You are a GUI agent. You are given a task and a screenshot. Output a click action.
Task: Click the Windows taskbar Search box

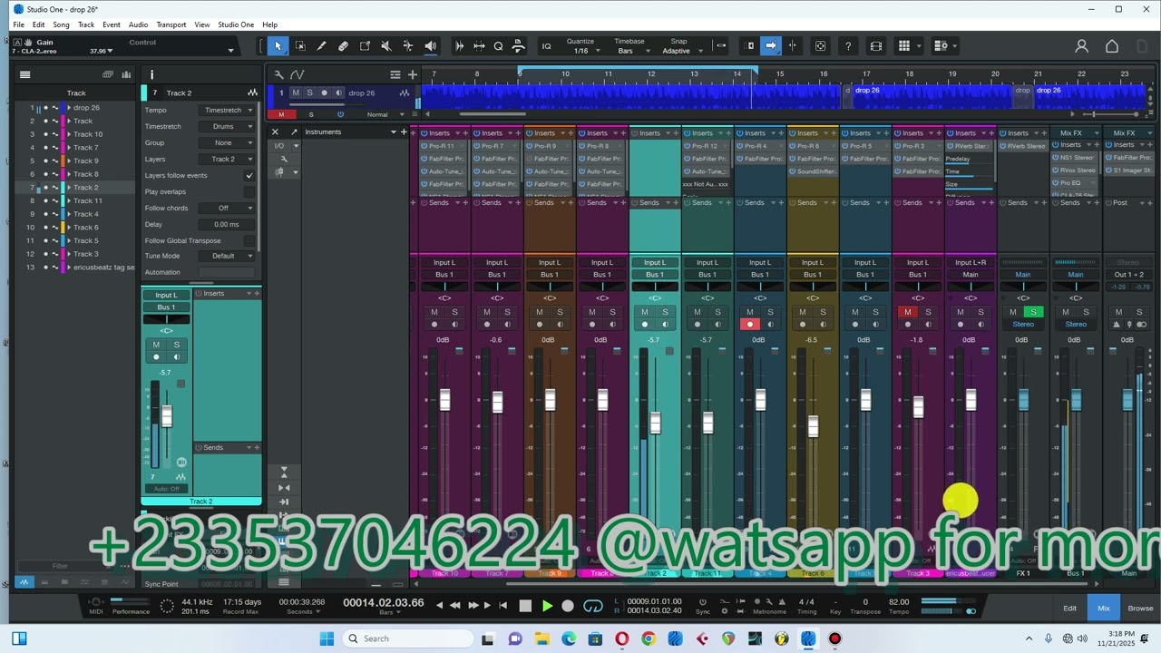406,638
